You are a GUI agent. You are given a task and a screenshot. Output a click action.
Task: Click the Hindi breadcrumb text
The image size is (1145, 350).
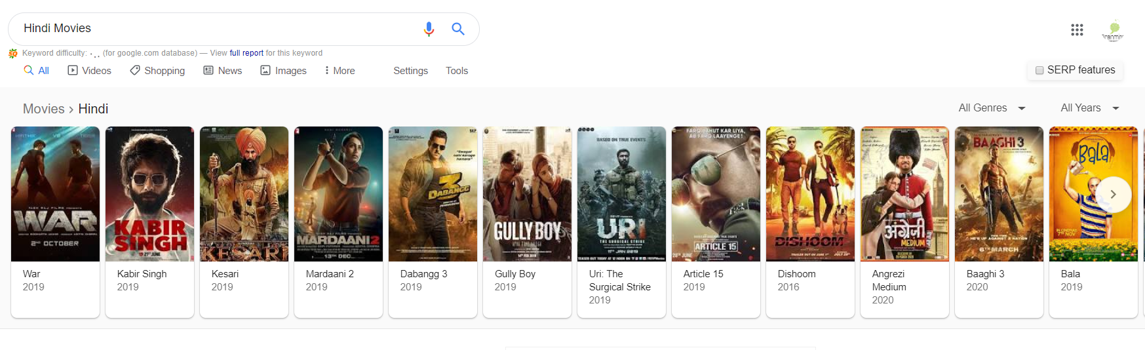click(x=93, y=109)
